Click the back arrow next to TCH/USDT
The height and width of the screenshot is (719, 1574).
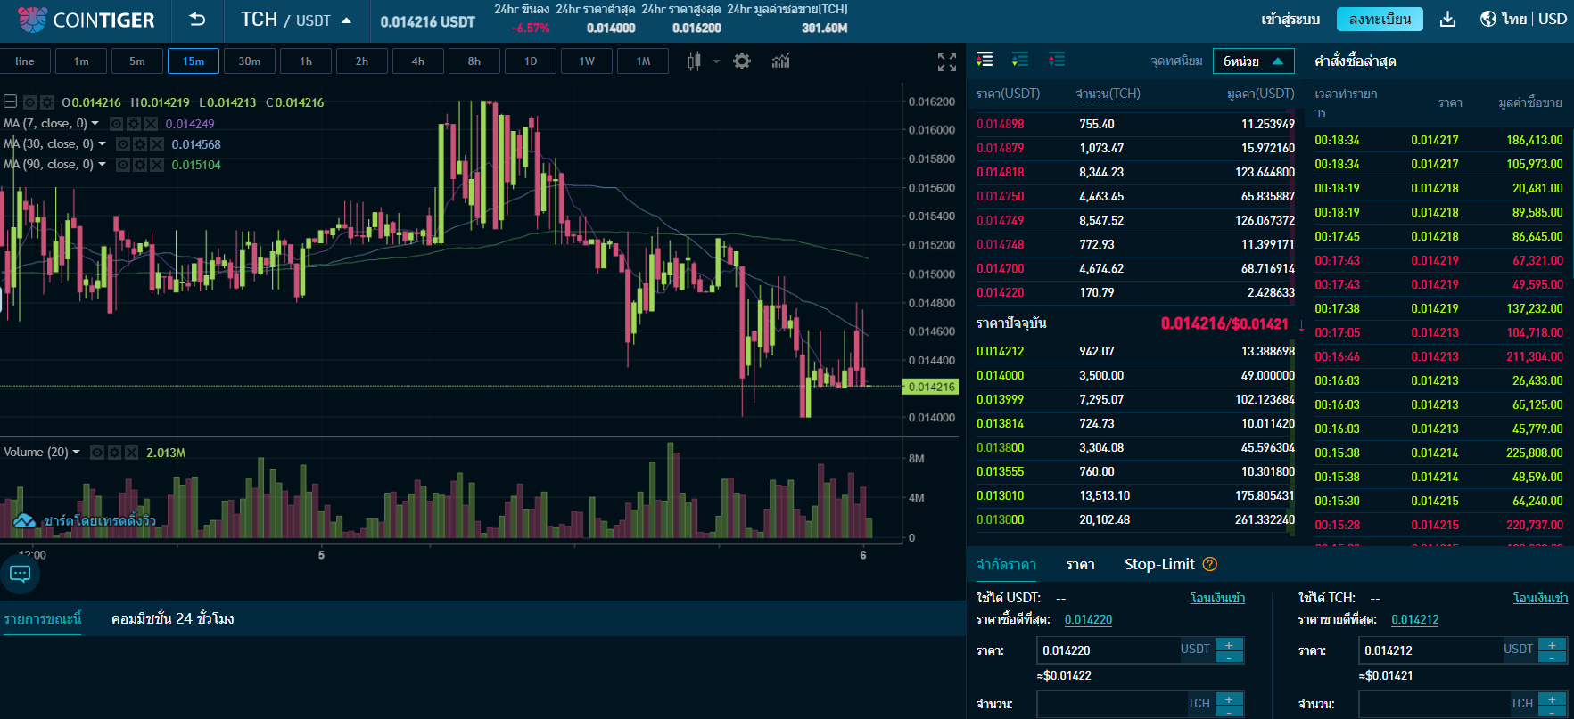[197, 20]
